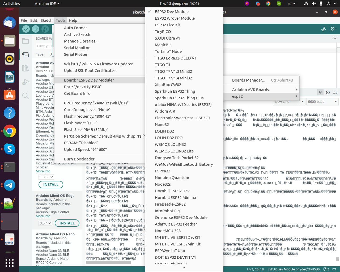Open the Debug sidebar icon
Screen dimensions: 340x272
(x=25, y=82)
